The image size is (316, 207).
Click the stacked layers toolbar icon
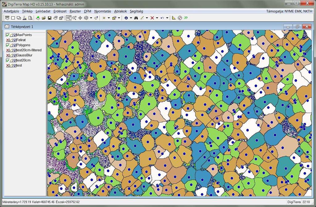[x=86, y=18]
